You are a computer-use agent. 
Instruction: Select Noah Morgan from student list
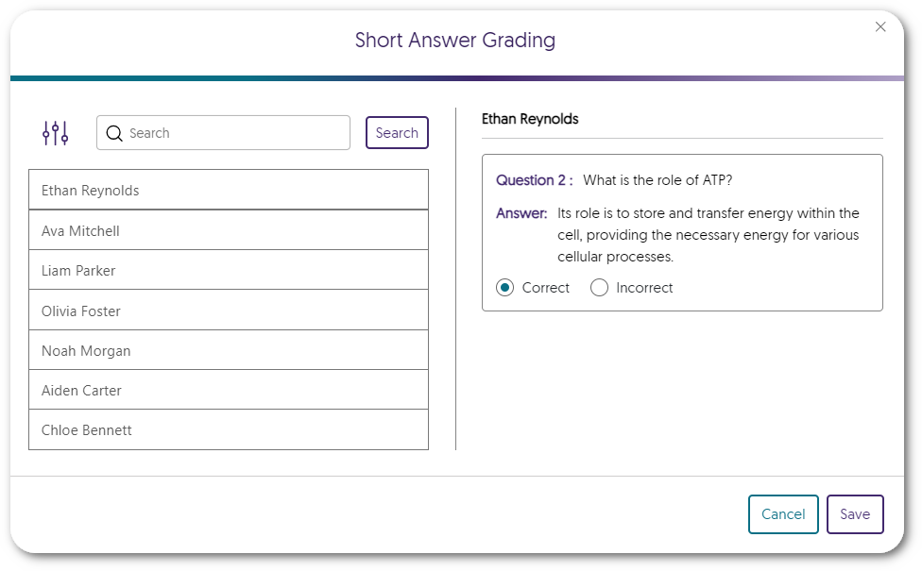229,351
